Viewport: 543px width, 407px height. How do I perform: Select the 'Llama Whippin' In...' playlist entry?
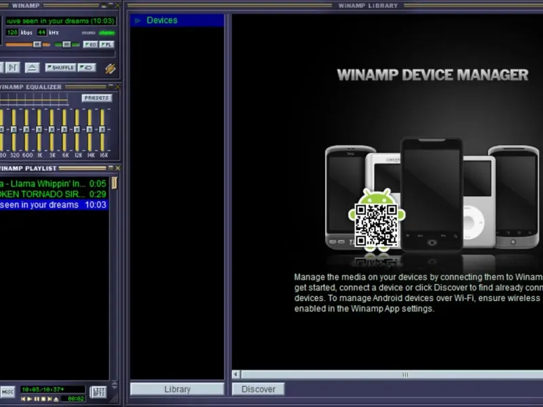tap(54, 183)
